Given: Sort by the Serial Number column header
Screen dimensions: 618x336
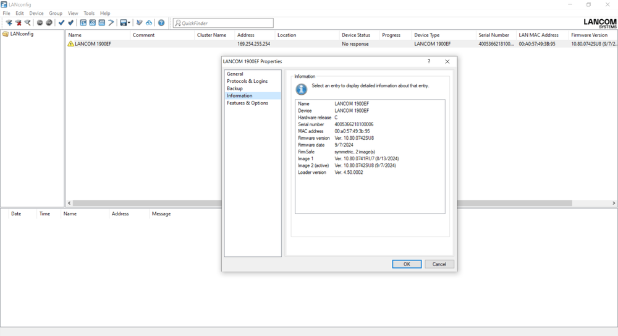Looking at the screenshot, I should point(496,35).
